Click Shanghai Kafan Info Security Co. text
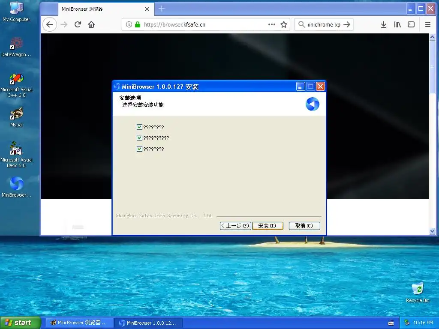This screenshot has width=439, height=329. [x=164, y=216]
